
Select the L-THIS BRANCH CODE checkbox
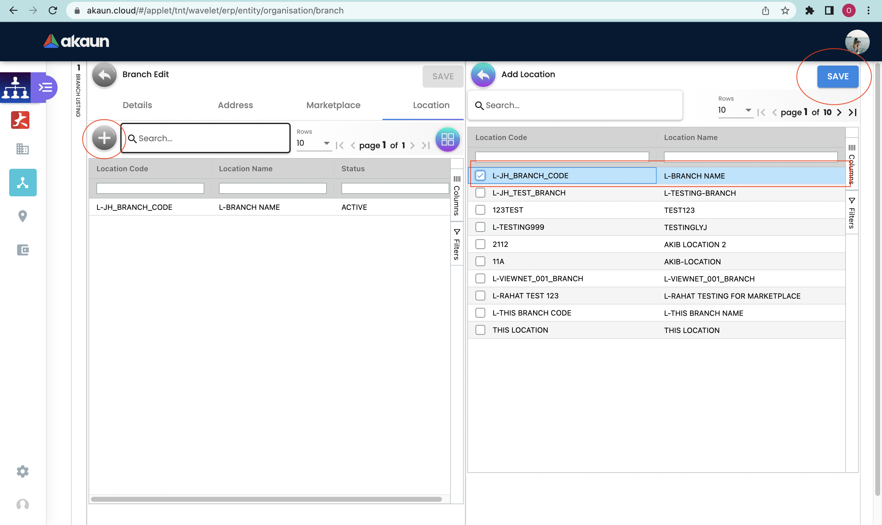(x=480, y=313)
